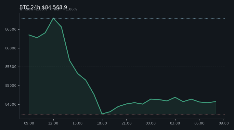Click the price line's peak at 12:00
Viewport: 234px width, 130px height.
(53, 18)
